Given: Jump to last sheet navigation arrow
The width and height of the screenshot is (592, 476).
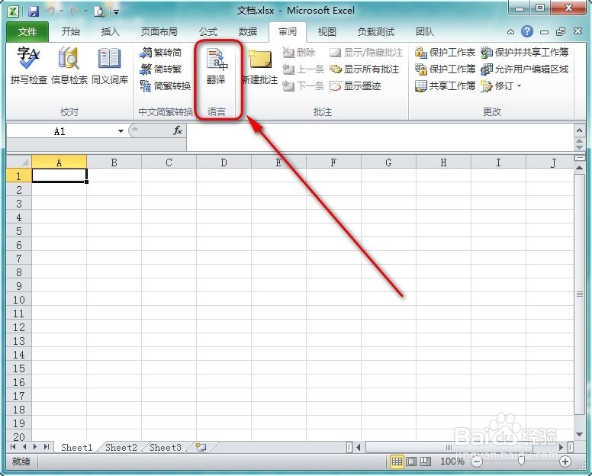Looking at the screenshot, I should click(x=47, y=447).
